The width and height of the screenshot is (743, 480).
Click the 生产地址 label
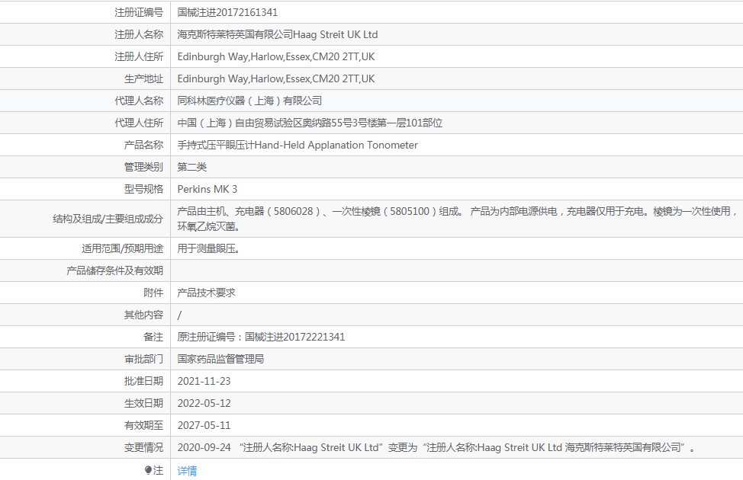[143, 78]
